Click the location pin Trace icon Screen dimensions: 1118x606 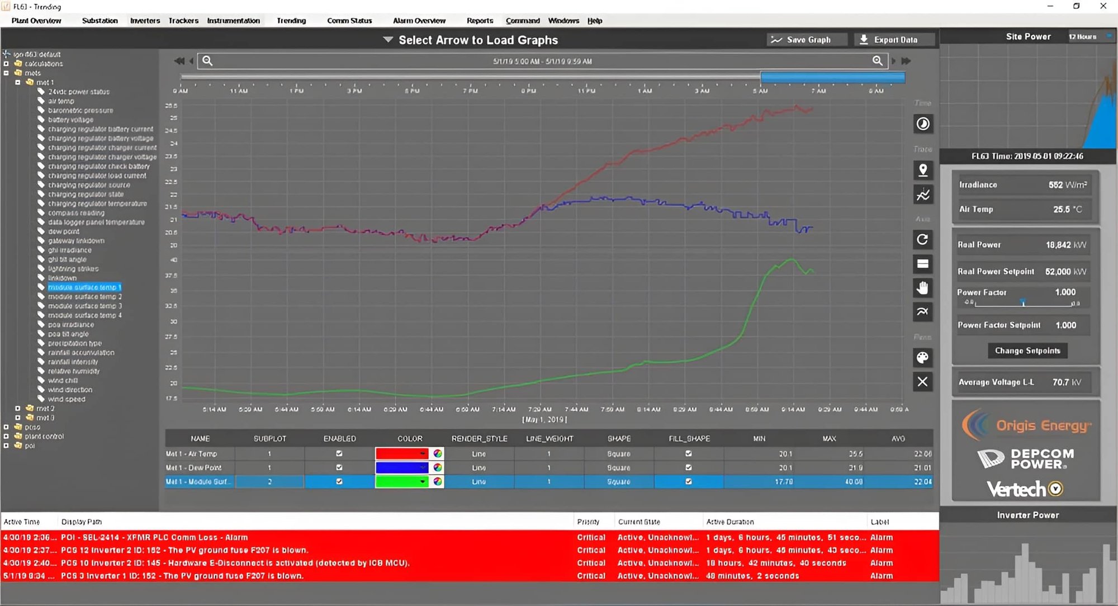(x=923, y=171)
